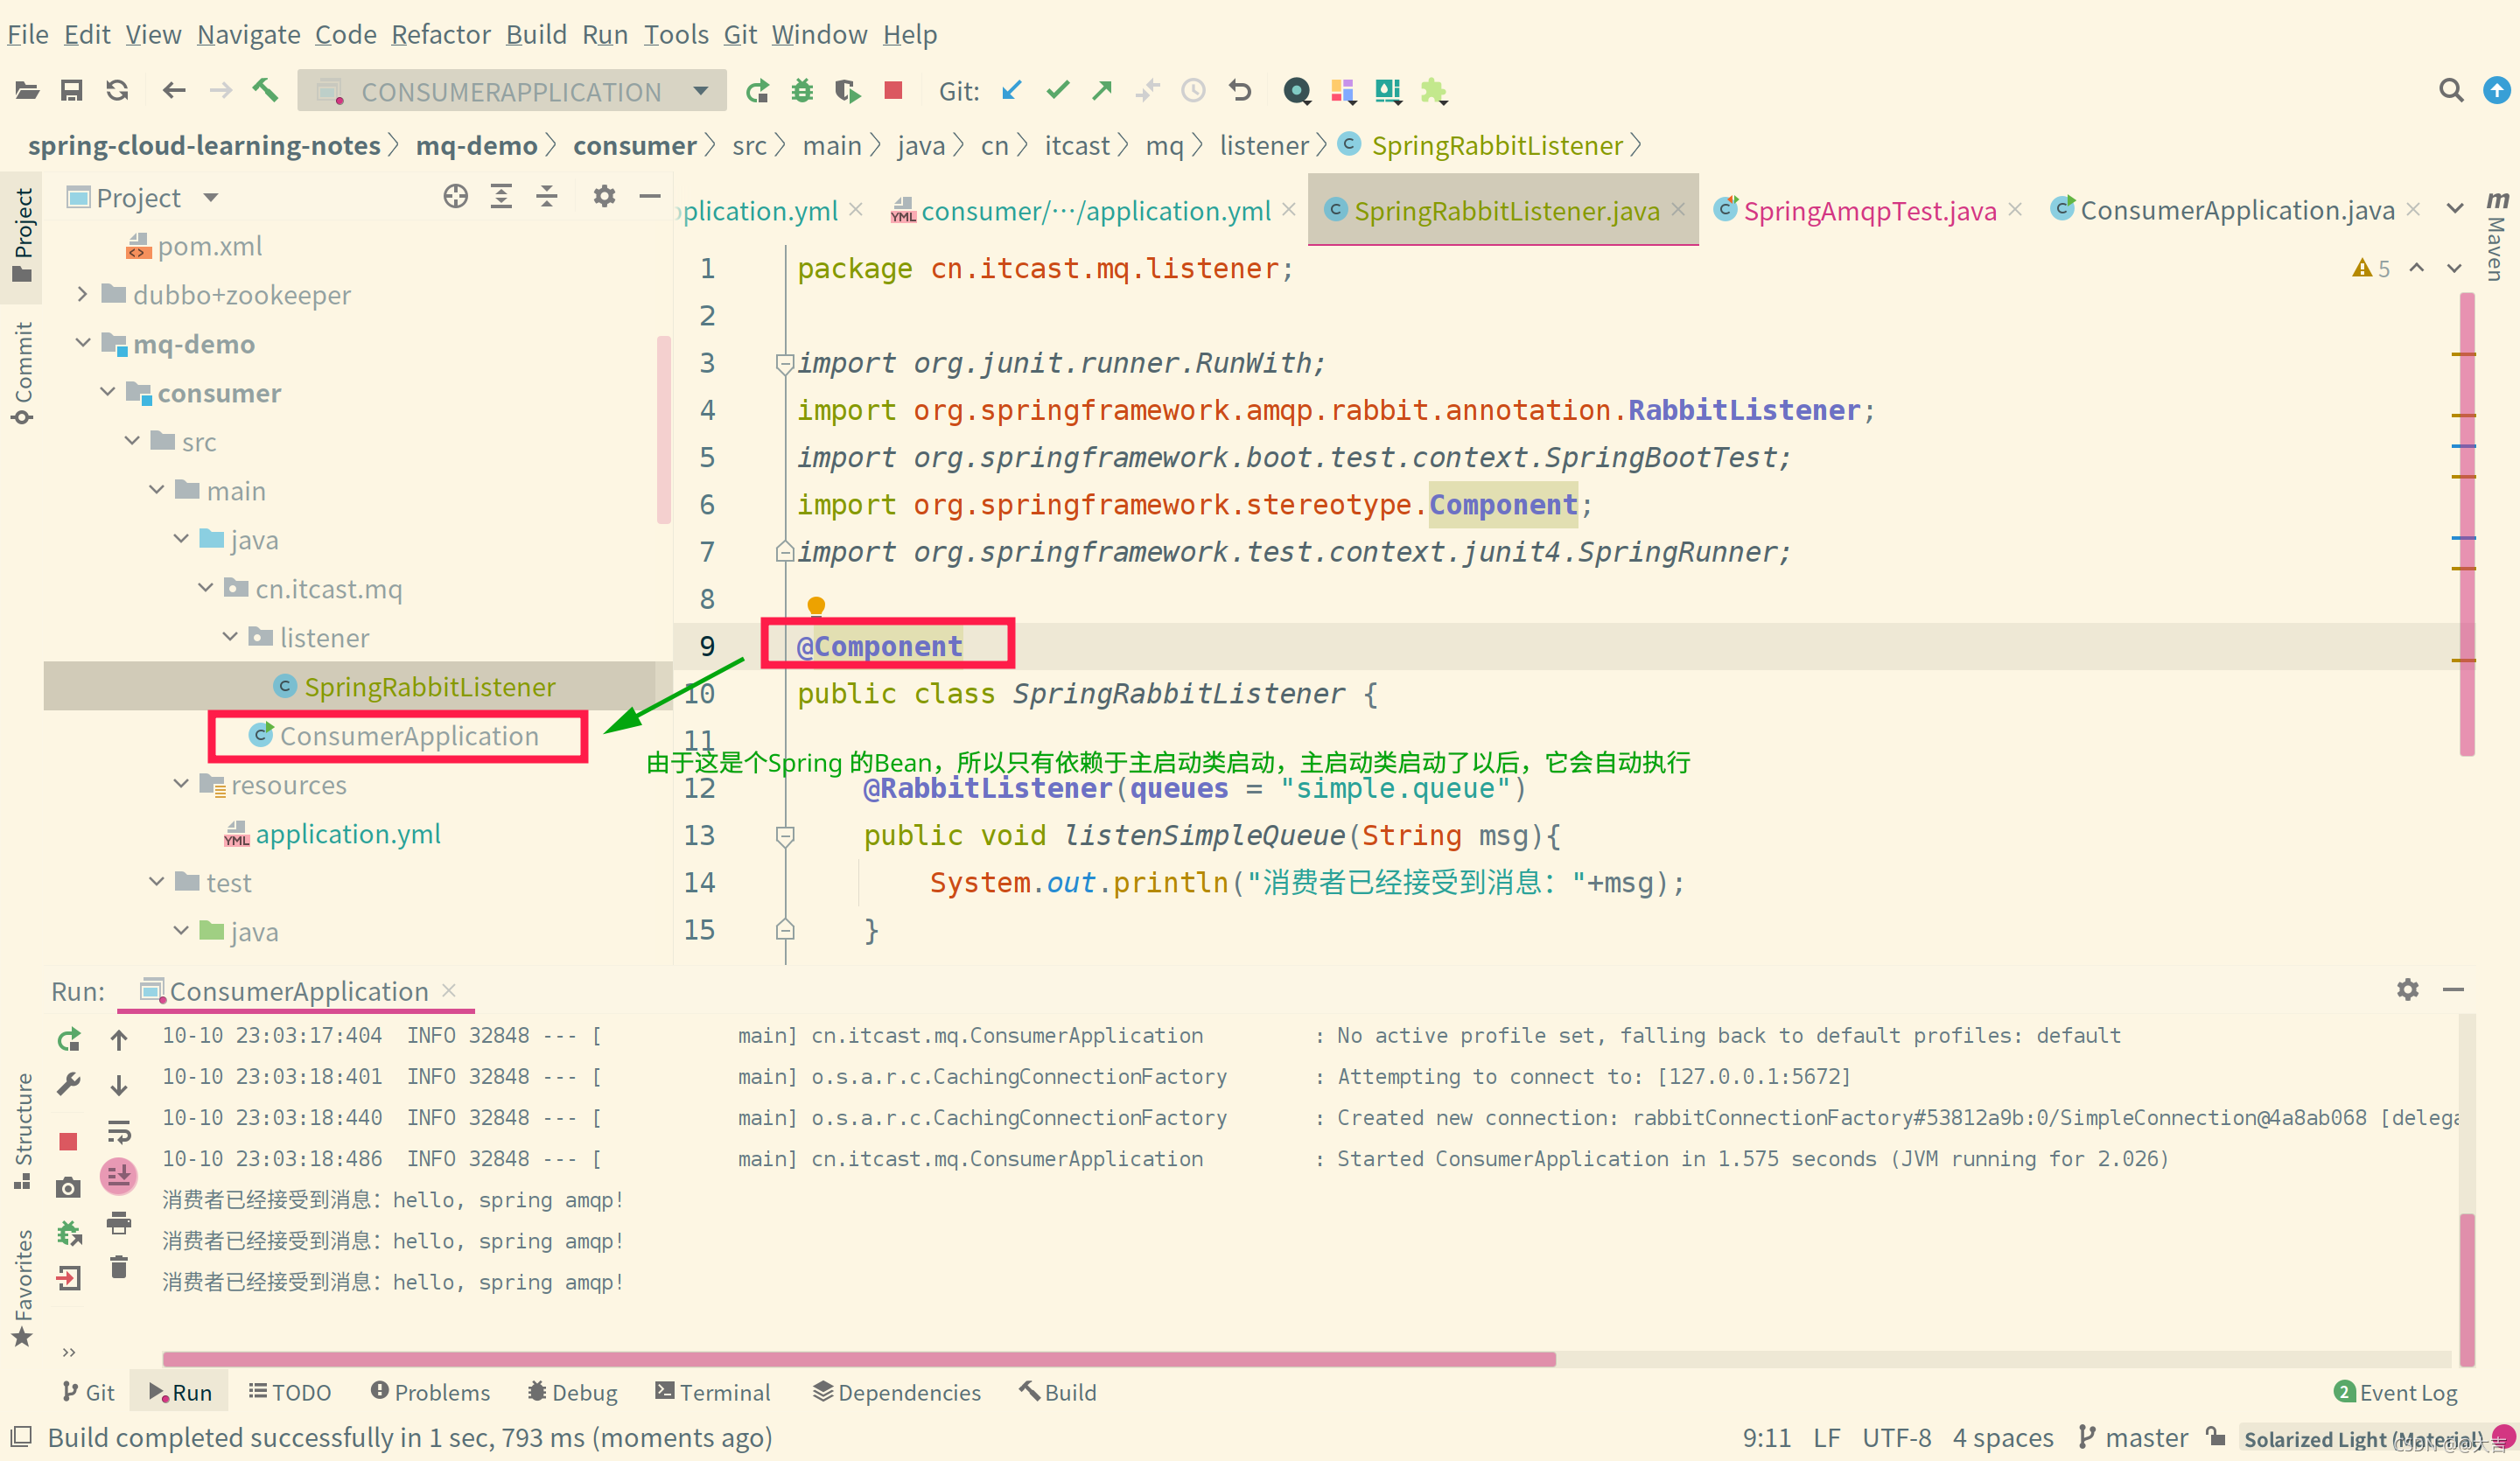Click the Git rollback undo arrow
The image size is (2520, 1461).
click(1240, 91)
